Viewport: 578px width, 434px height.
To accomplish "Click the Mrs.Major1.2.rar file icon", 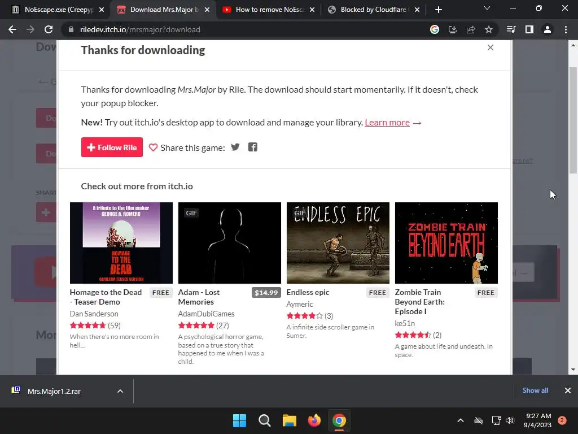I will click(15, 390).
